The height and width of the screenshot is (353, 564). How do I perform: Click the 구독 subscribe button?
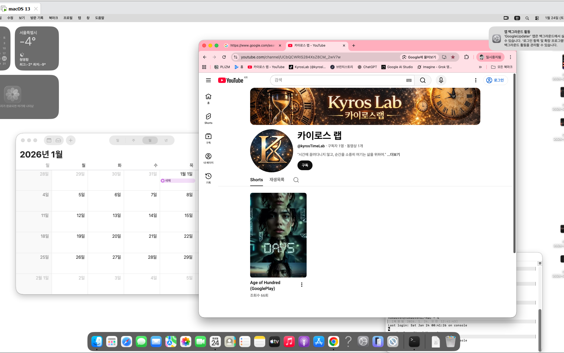[305, 165]
